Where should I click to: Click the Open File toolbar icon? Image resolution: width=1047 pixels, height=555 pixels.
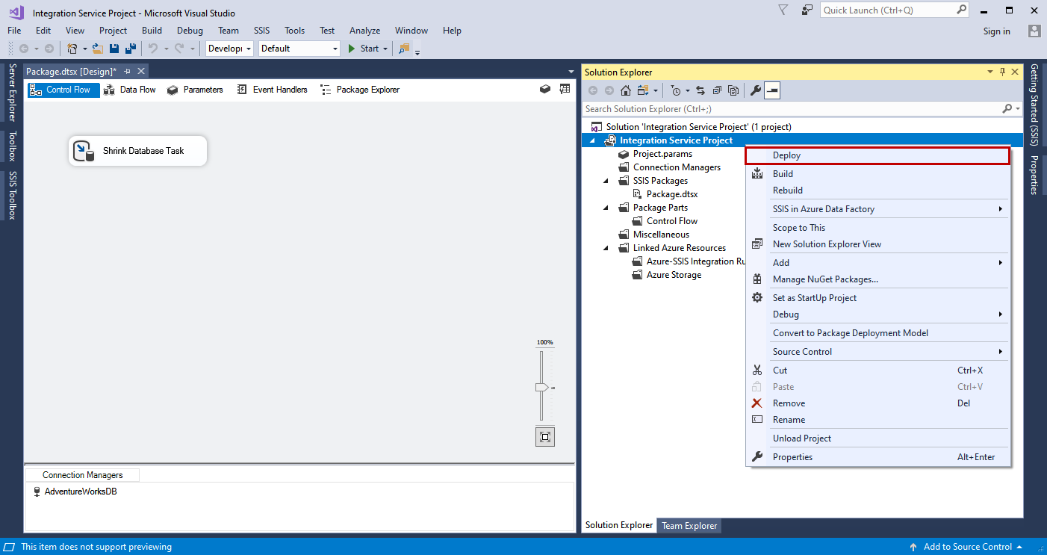(98, 49)
